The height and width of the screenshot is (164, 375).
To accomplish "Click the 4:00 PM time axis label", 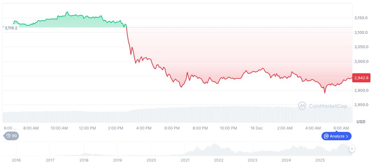I will coord(144,128).
